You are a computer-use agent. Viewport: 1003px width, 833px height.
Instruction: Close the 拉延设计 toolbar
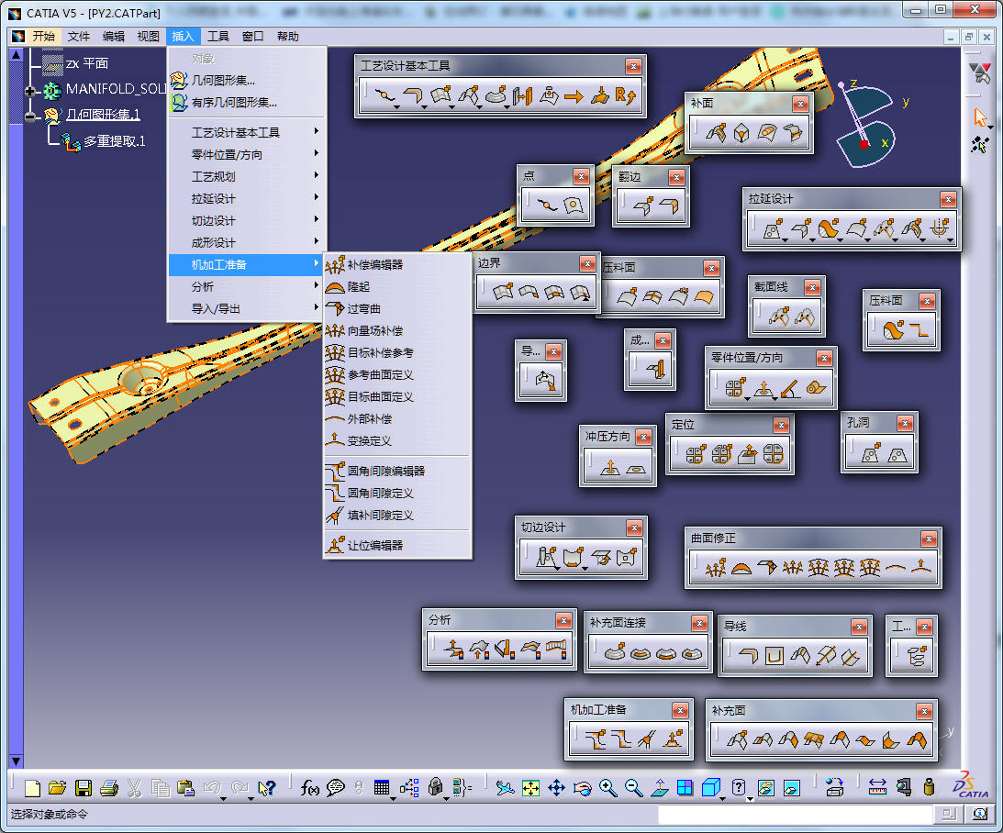click(948, 199)
